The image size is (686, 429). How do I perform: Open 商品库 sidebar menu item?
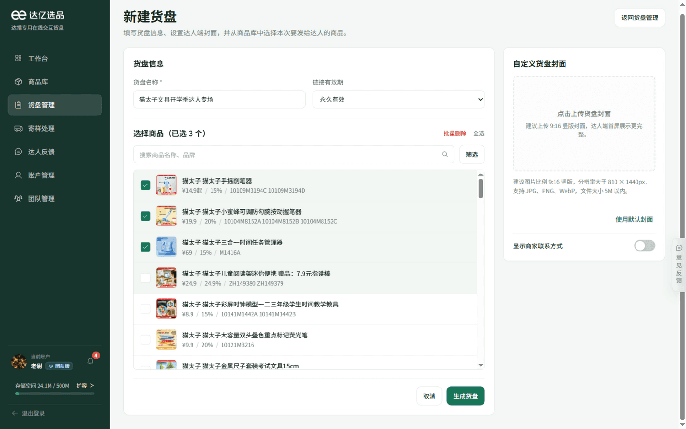(x=55, y=82)
